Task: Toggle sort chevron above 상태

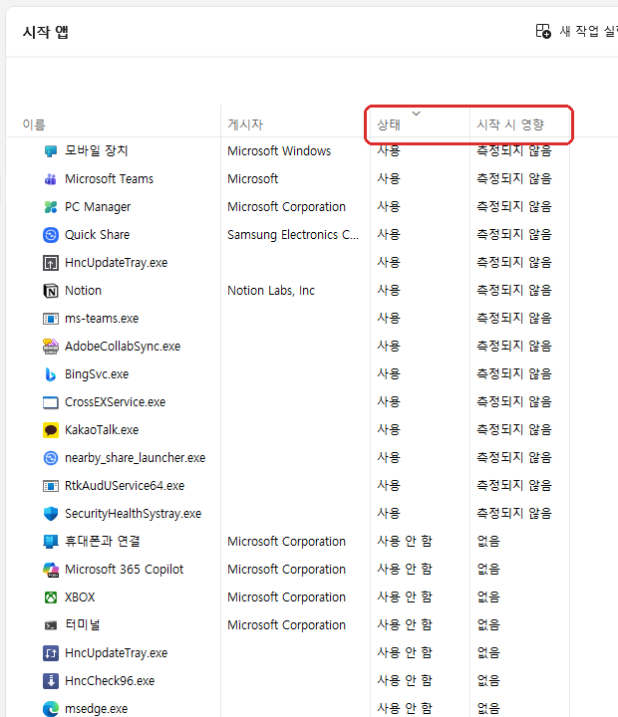Action: (x=416, y=113)
